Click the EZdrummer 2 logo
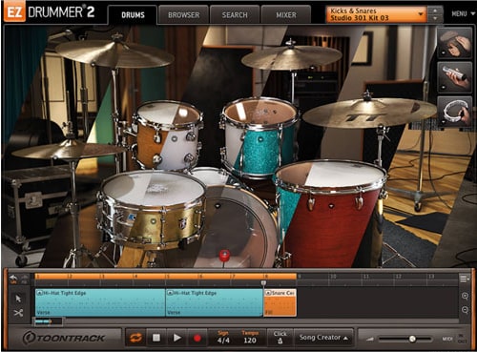The height and width of the screenshot is (352, 477). point(50,12)
